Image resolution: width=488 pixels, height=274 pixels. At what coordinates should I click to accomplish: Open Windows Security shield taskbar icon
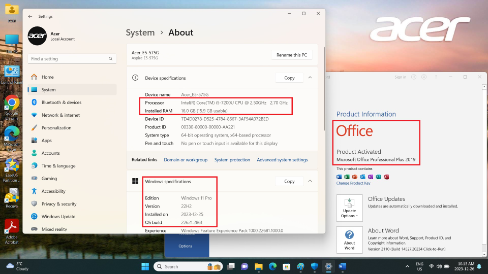315,266
